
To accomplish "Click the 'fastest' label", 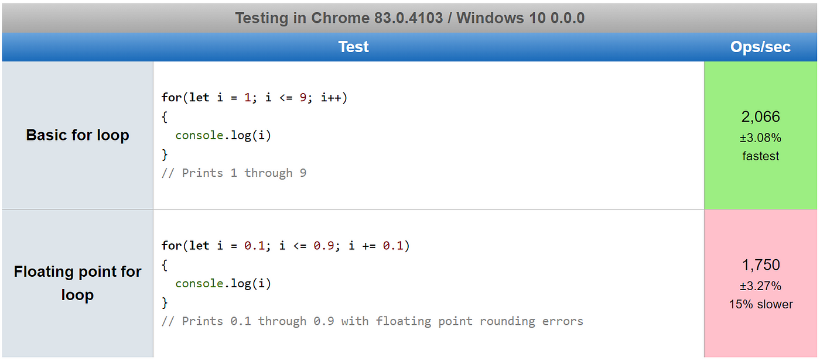I will (x=761, y=156).
